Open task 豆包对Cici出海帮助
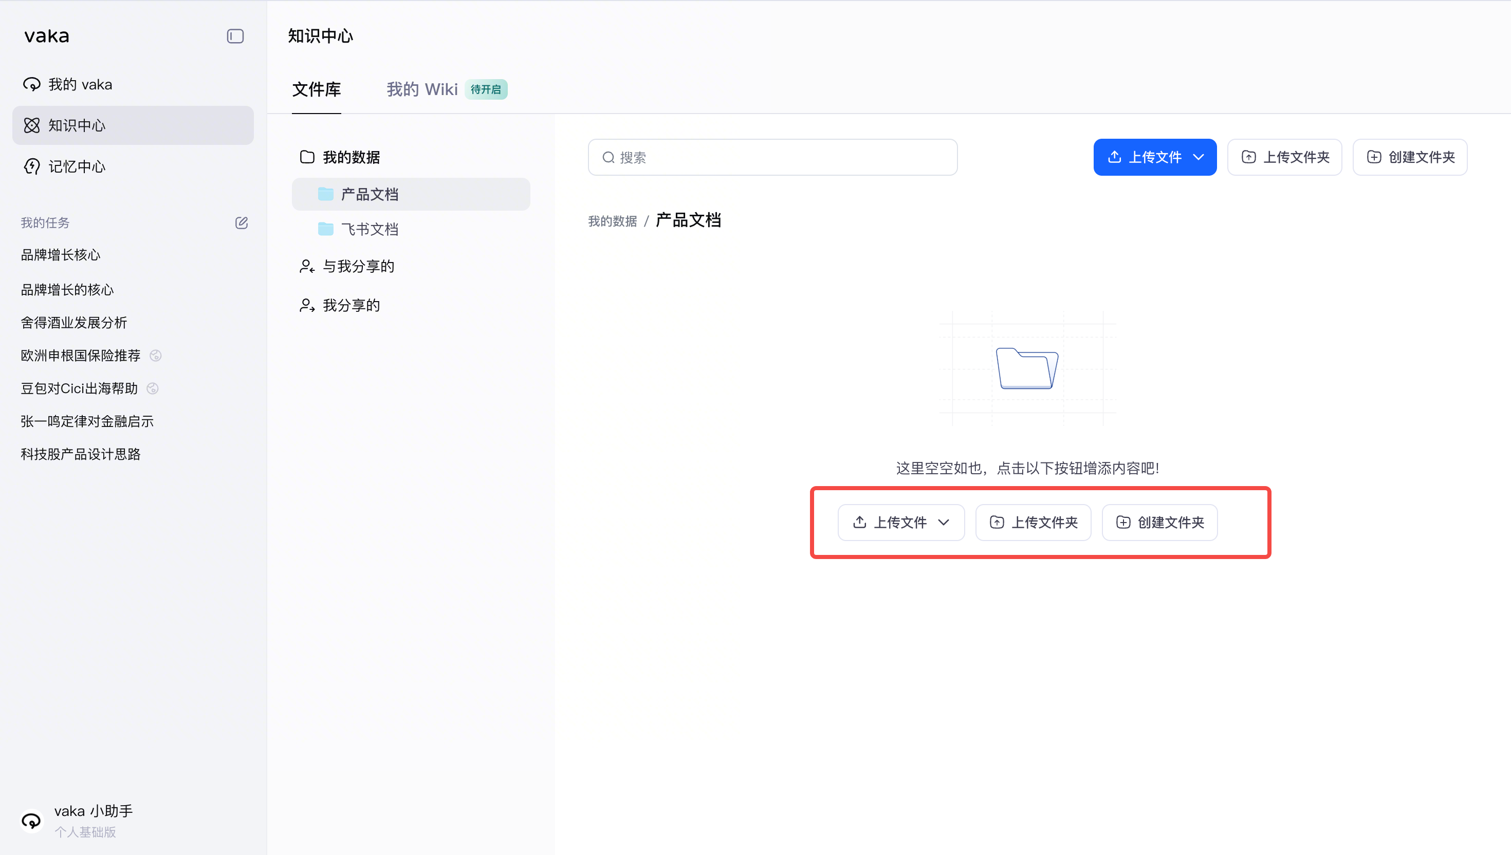 (79, 388)
